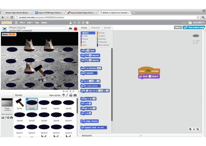The image size is (206, 146).
Task: Paint a new backdrop icon
Action: coord(6,117)
